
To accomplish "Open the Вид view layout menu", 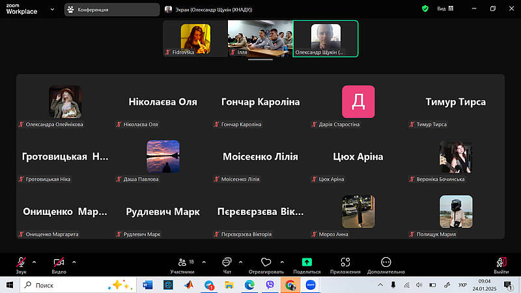I will point(445,9).
